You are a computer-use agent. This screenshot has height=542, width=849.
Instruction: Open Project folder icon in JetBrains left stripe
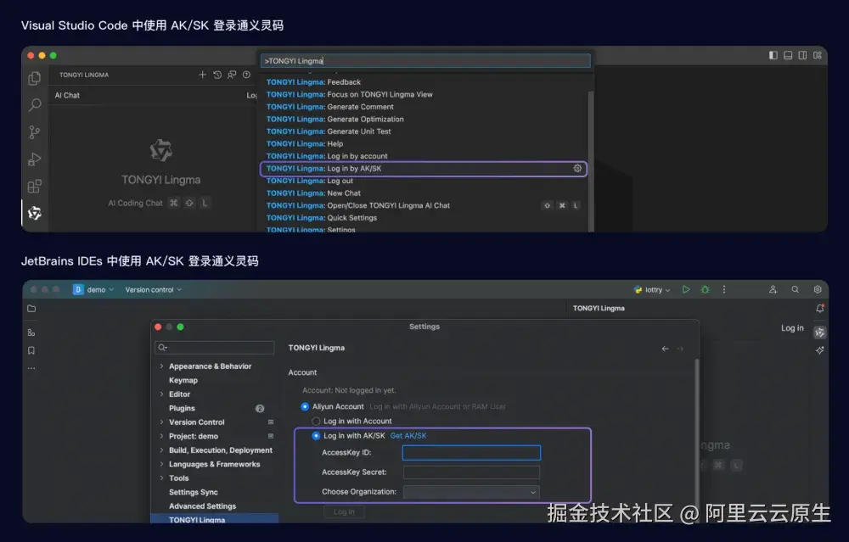coord(31,309)
